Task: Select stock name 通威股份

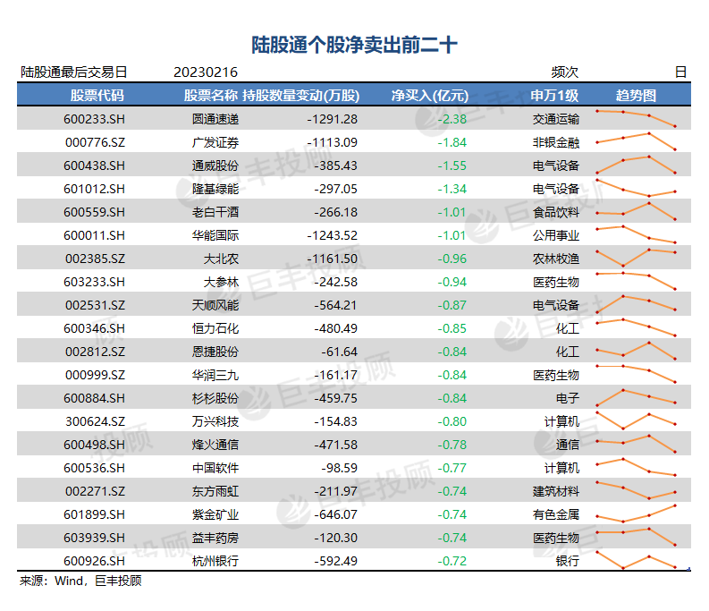Action: tap(215, 165)
